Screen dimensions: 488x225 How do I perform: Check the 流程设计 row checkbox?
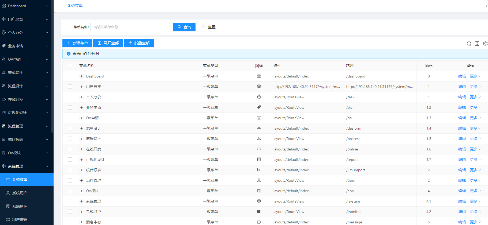click(70, 139)
